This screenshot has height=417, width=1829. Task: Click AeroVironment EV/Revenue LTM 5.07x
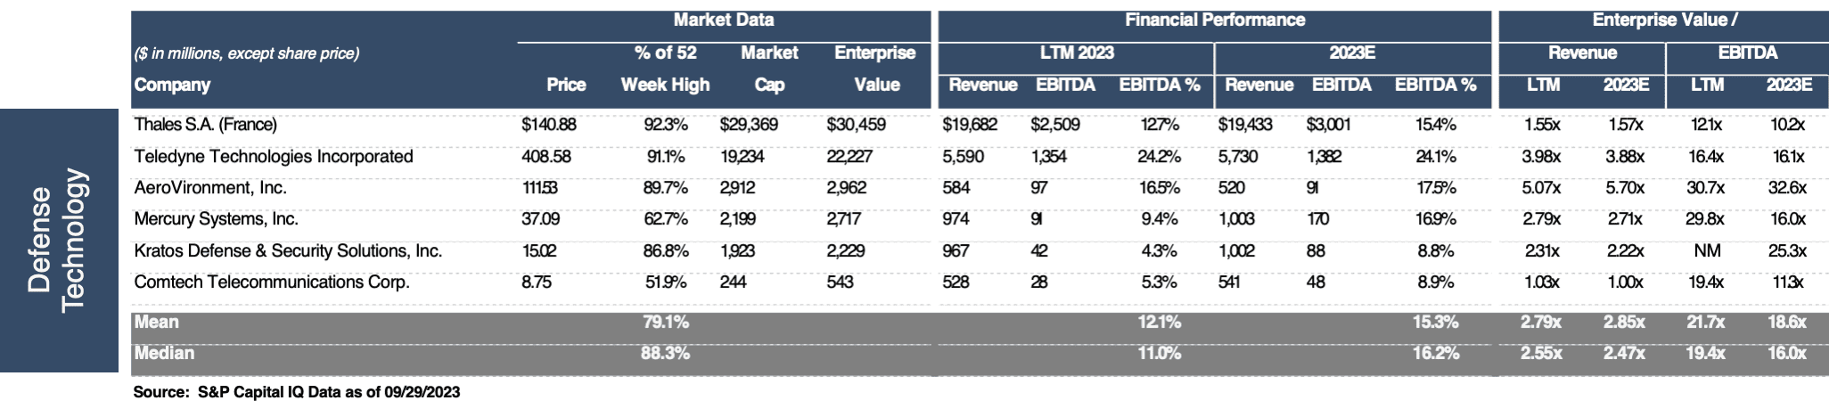point(1542,188)
